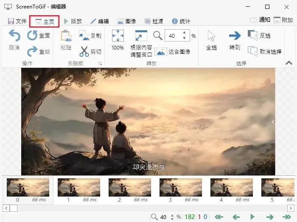297x222 pixels.
Task: Decrease bottom zoom with down arrow
Action: pyautogui.click(x=172, y=219)
